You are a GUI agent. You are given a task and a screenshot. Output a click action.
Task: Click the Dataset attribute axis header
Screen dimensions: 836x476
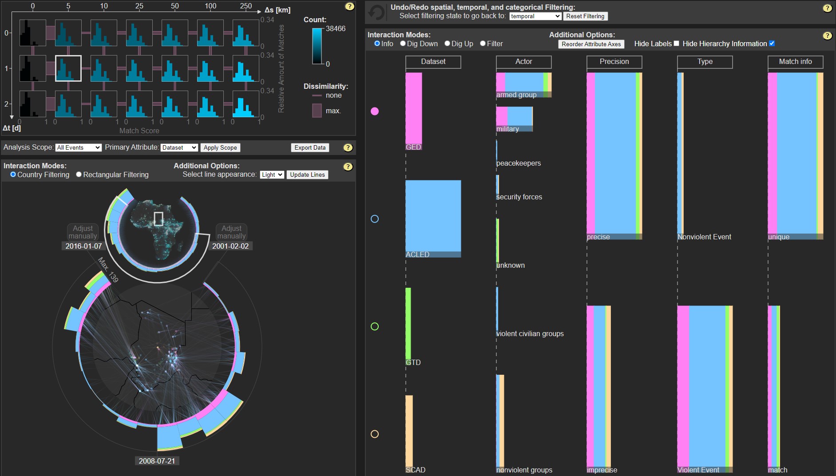click(433, 62)
